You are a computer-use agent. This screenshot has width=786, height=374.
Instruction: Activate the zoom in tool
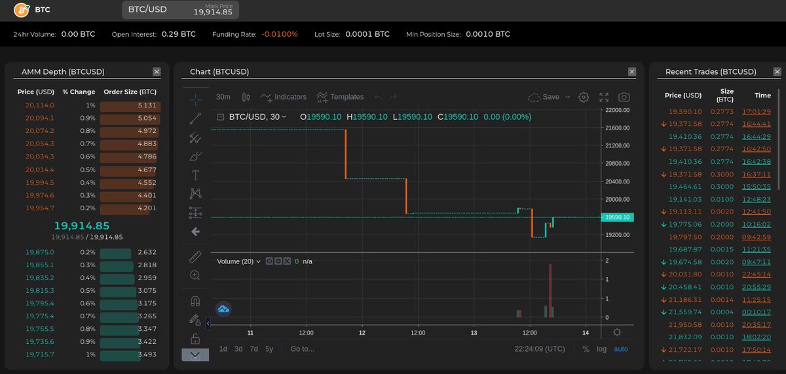pos(195,275)
